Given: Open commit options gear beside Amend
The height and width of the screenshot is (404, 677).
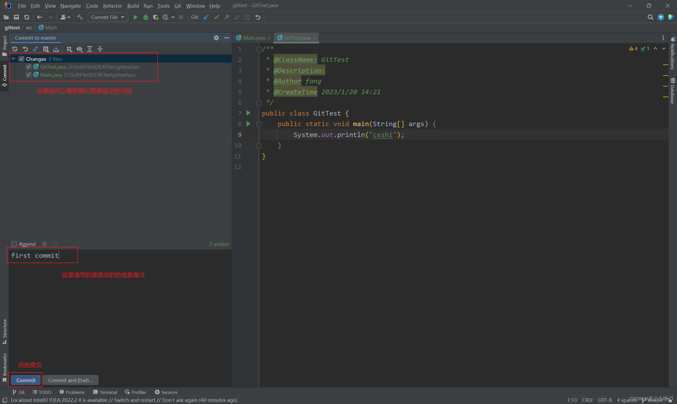Looking at the screenshot, I should pyautogui.click(x=44, y=244).
